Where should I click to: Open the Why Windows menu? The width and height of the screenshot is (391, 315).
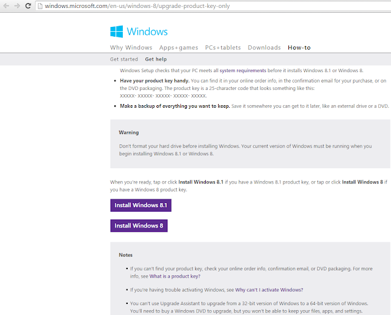pos(131,48)
